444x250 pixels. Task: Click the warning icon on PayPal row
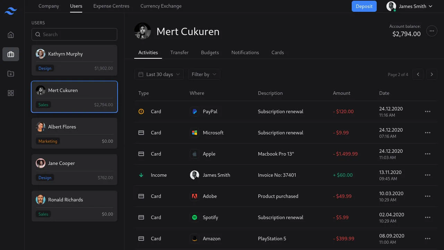pyautogui.click(x=141, y=111)
